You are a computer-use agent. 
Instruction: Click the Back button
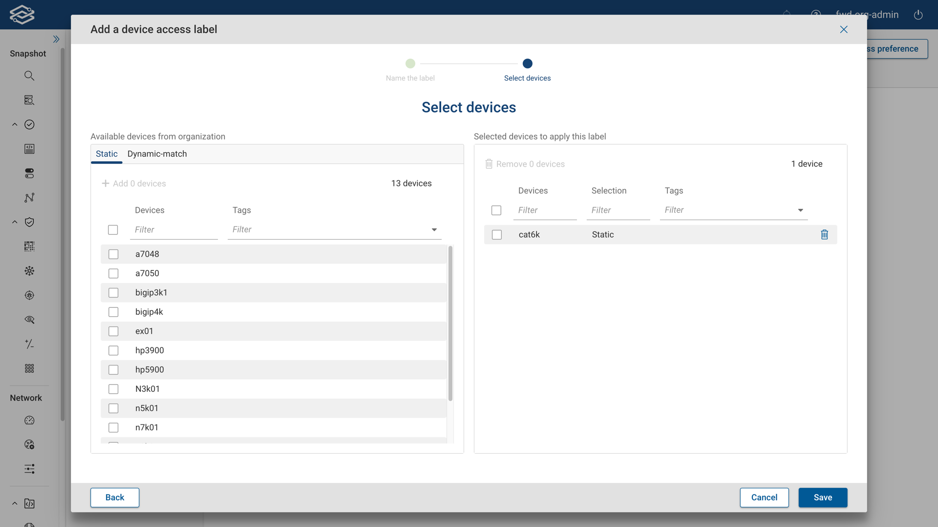tap(114, 497)
